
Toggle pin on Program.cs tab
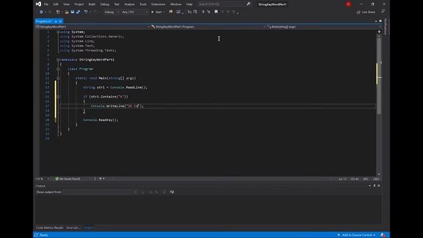click(56, 21)
